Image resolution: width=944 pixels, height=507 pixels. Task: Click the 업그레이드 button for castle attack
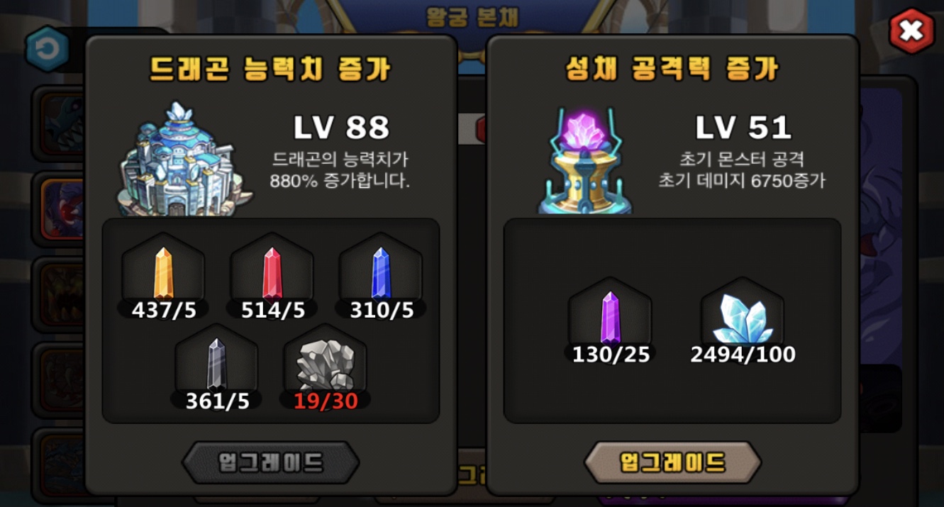point(672,463)
